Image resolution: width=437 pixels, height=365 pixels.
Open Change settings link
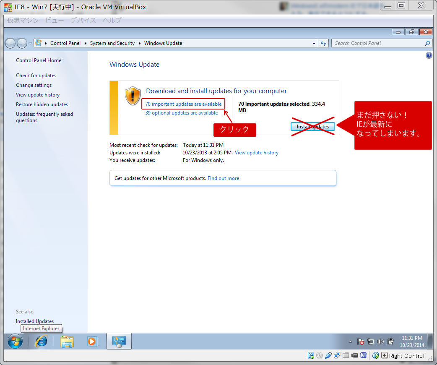click(34, 85)
